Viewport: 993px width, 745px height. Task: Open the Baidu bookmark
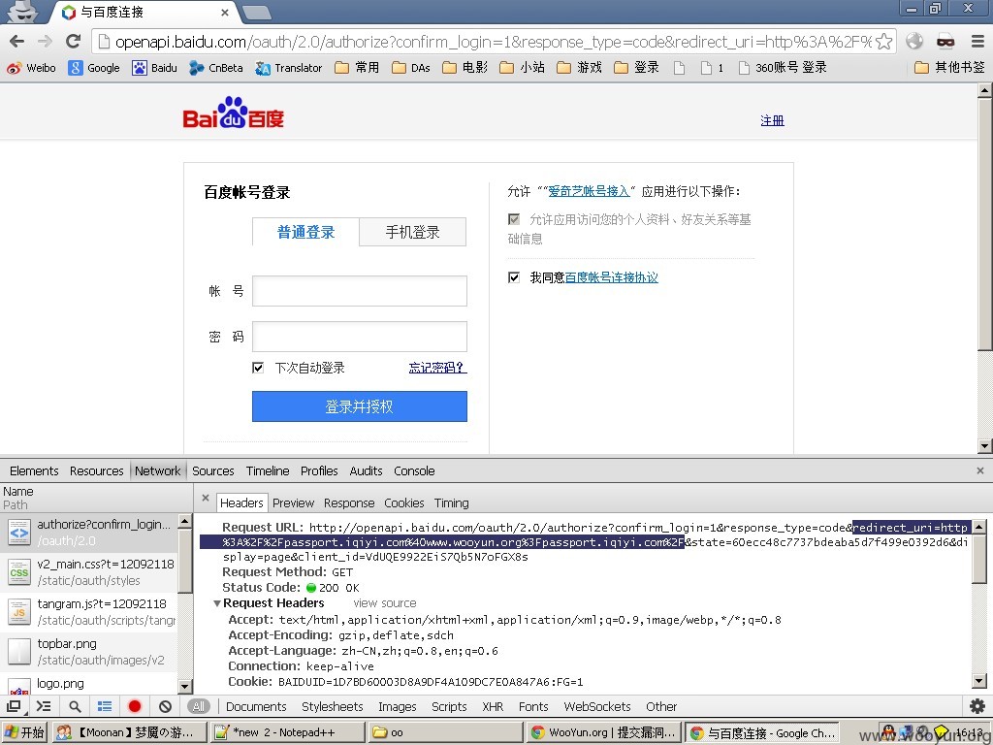(x=154, y=68)
